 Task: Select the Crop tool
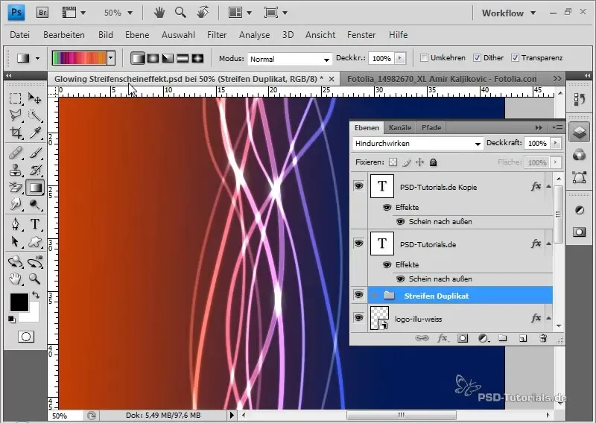(x=15, y=133)
